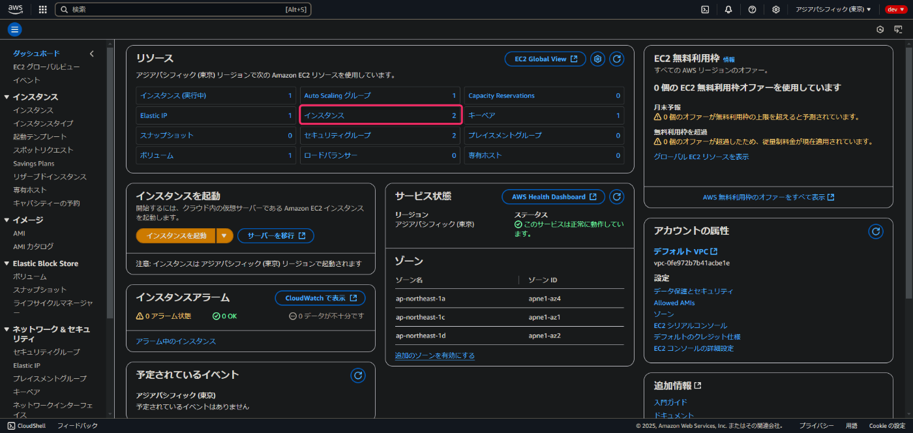Open the プレイスメントグループ resource tile
The height and width of the screenshot is (433, 913).
click(544, 135)
